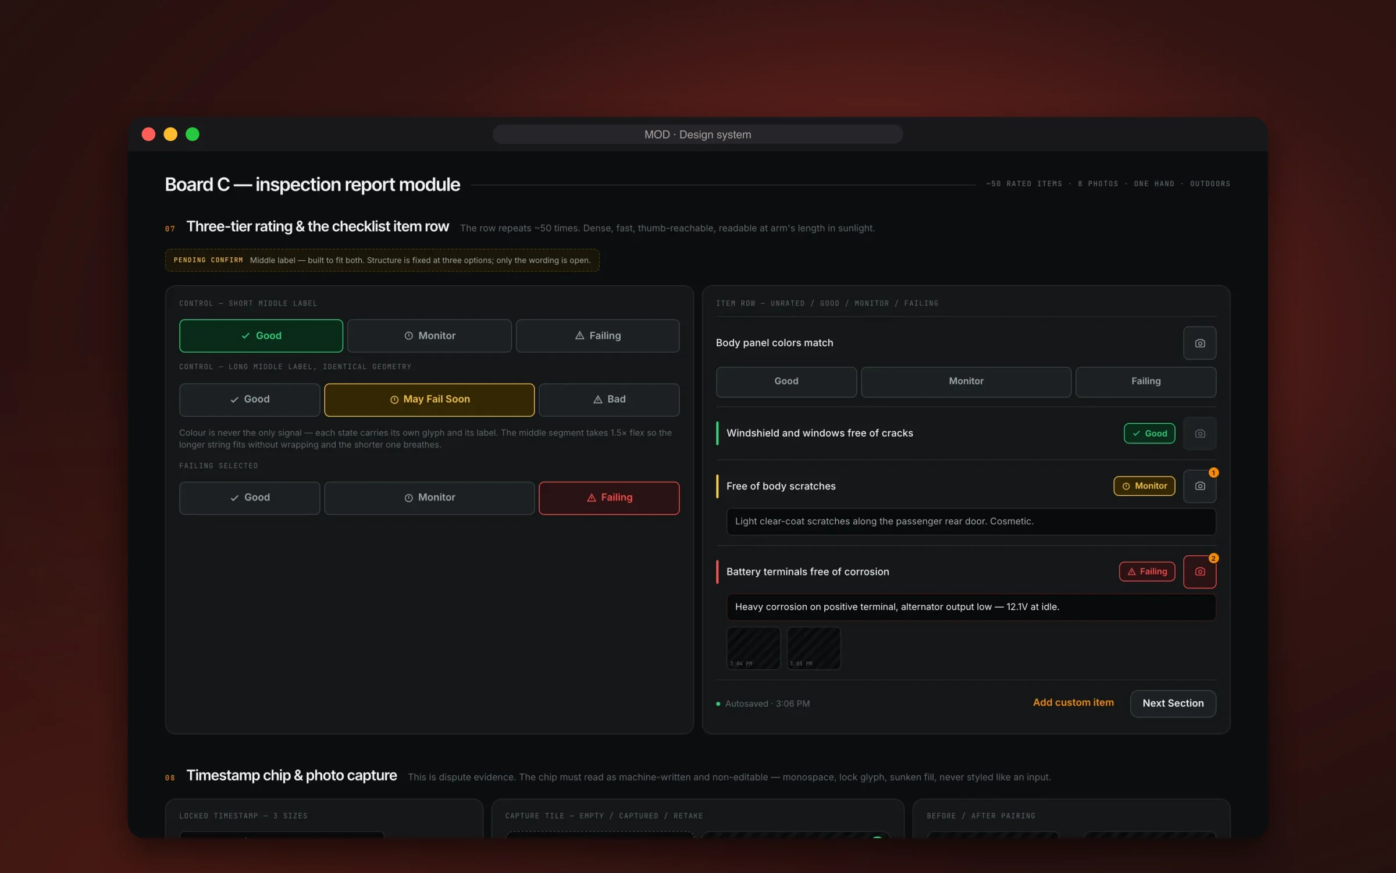Select the red Failing segment under Failing Selected
The image size is (1396, 873).
click(609, 498)
